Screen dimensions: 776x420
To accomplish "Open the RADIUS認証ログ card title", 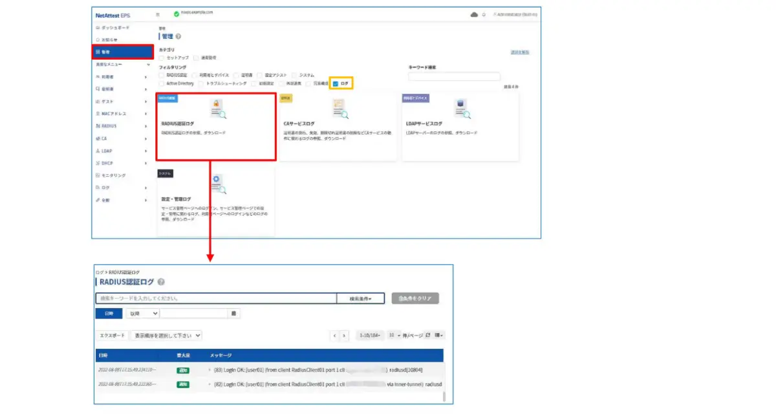I will 178,123.
